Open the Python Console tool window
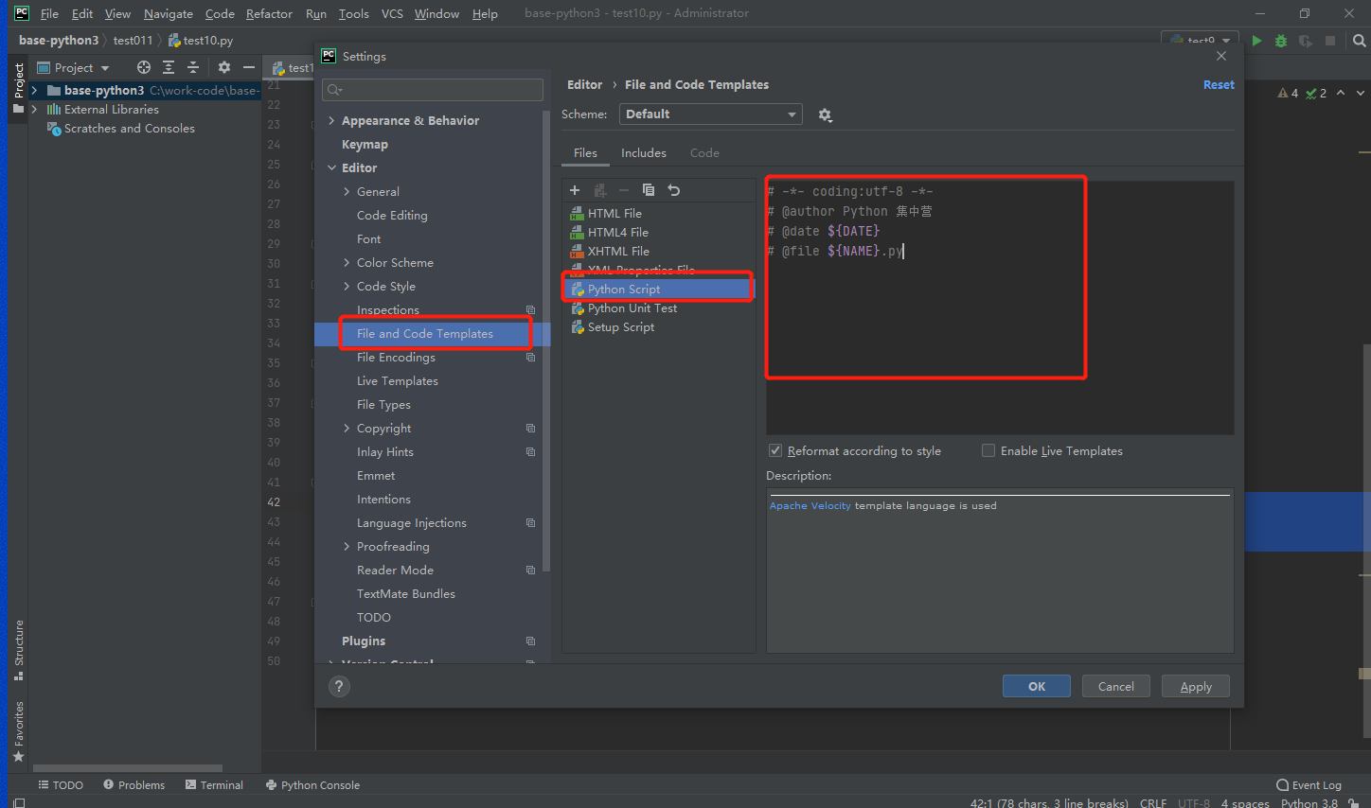1371x808 pixels. click(x=312, y=785)
